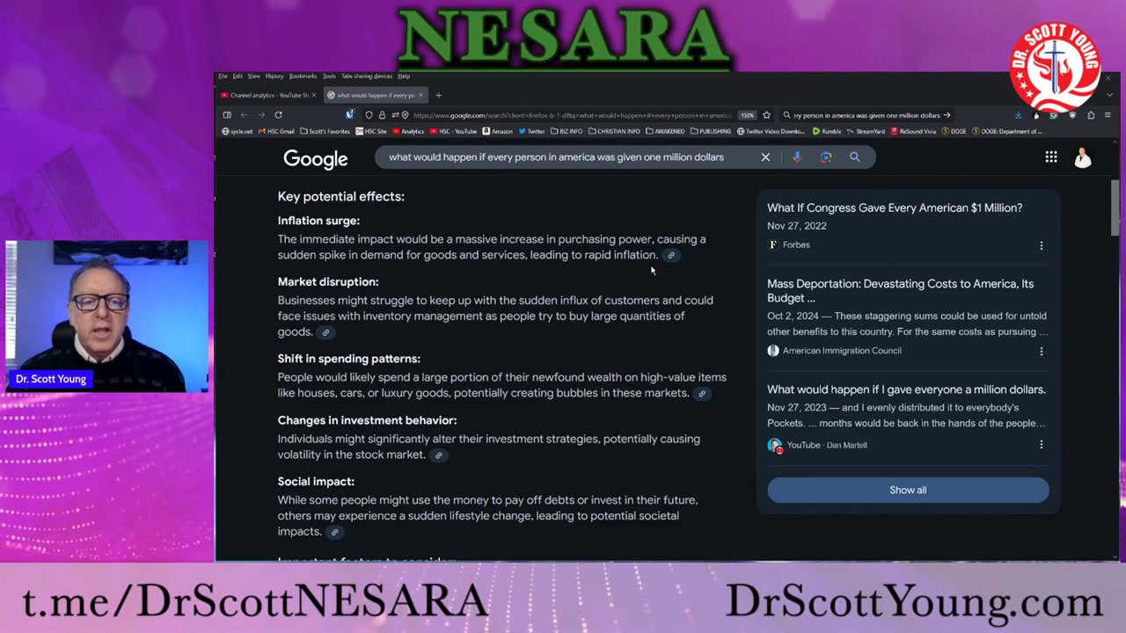Click the Bitwarden shield icon in toolbar
The height and width of the screenshot is (633, 1126).
click(350, 115)
